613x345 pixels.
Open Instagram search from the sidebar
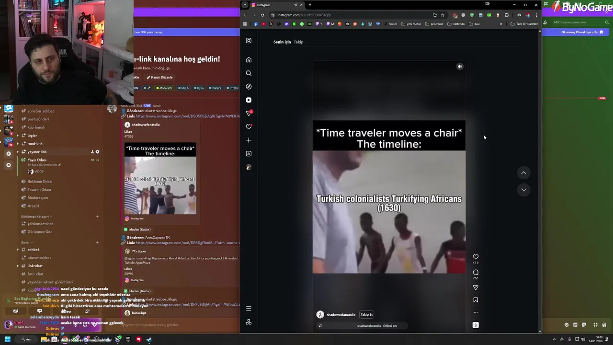[x=249, y=73]
